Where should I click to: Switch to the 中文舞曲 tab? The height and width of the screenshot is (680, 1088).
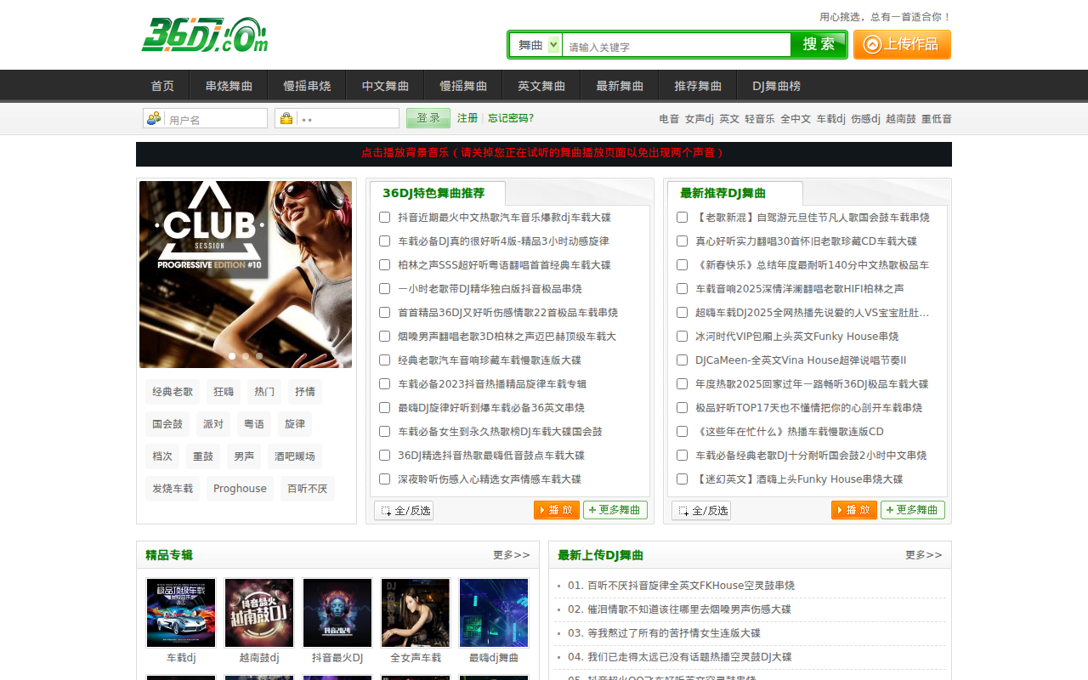384,85
